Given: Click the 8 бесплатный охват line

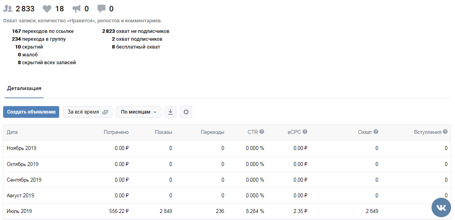Looking at the screenshot, I should (x=136, y=47).
